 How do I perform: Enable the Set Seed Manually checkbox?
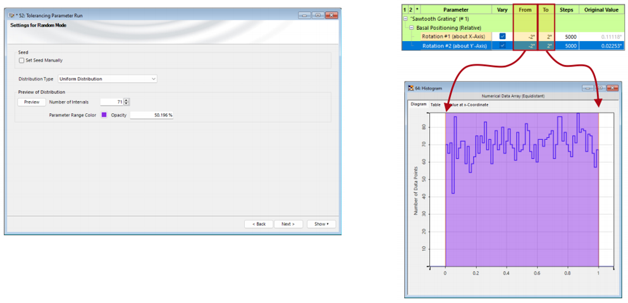coord(22,61)
